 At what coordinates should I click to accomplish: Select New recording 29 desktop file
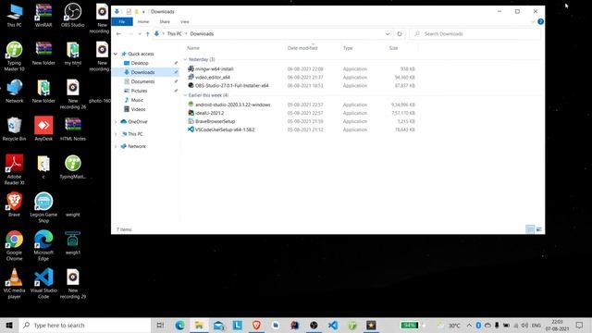point(72,284)
